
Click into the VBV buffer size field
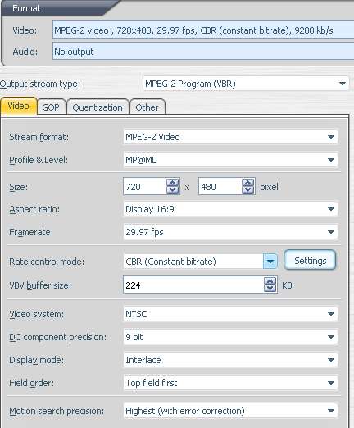click(x=193, y=285)
